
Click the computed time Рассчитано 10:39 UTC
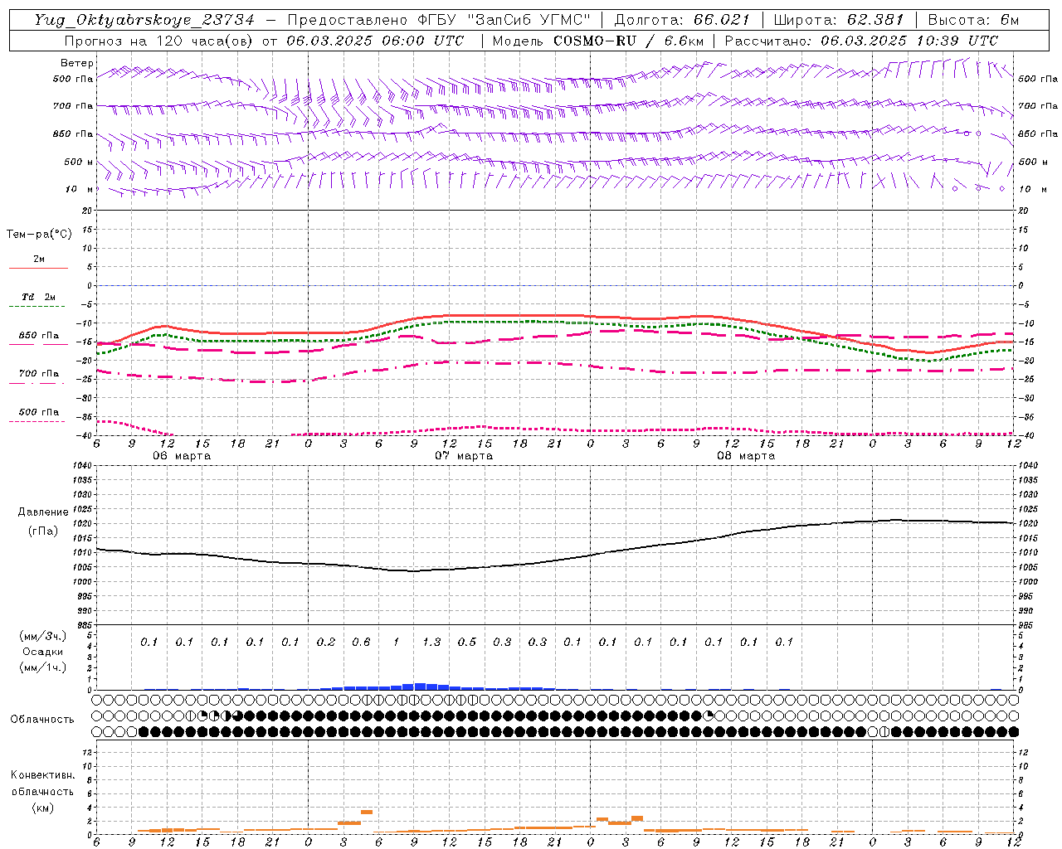861,41
